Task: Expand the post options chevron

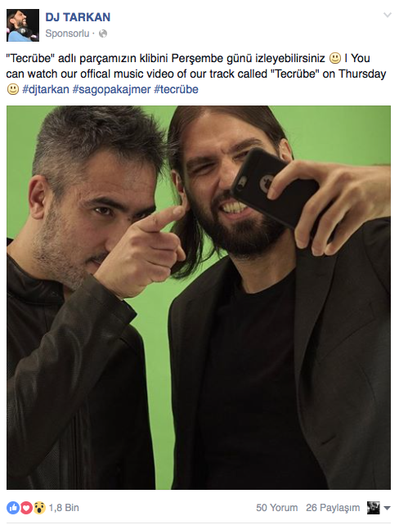Action: coord(388,15)
